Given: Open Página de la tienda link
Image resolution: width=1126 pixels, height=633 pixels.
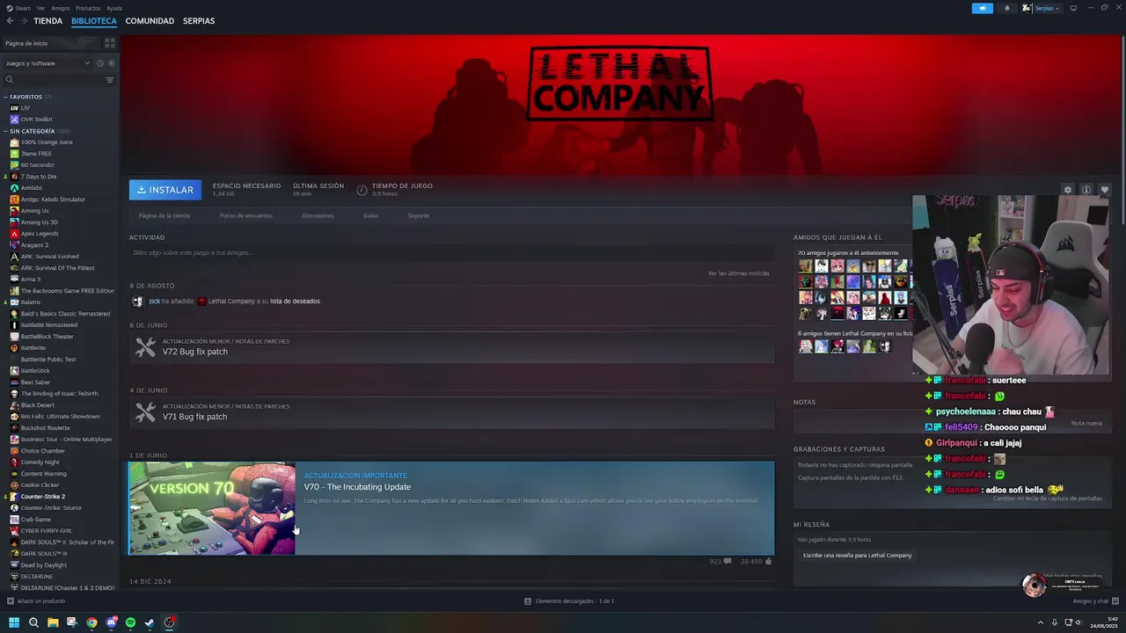Looking at the screenshot, I should pos(164,215).
